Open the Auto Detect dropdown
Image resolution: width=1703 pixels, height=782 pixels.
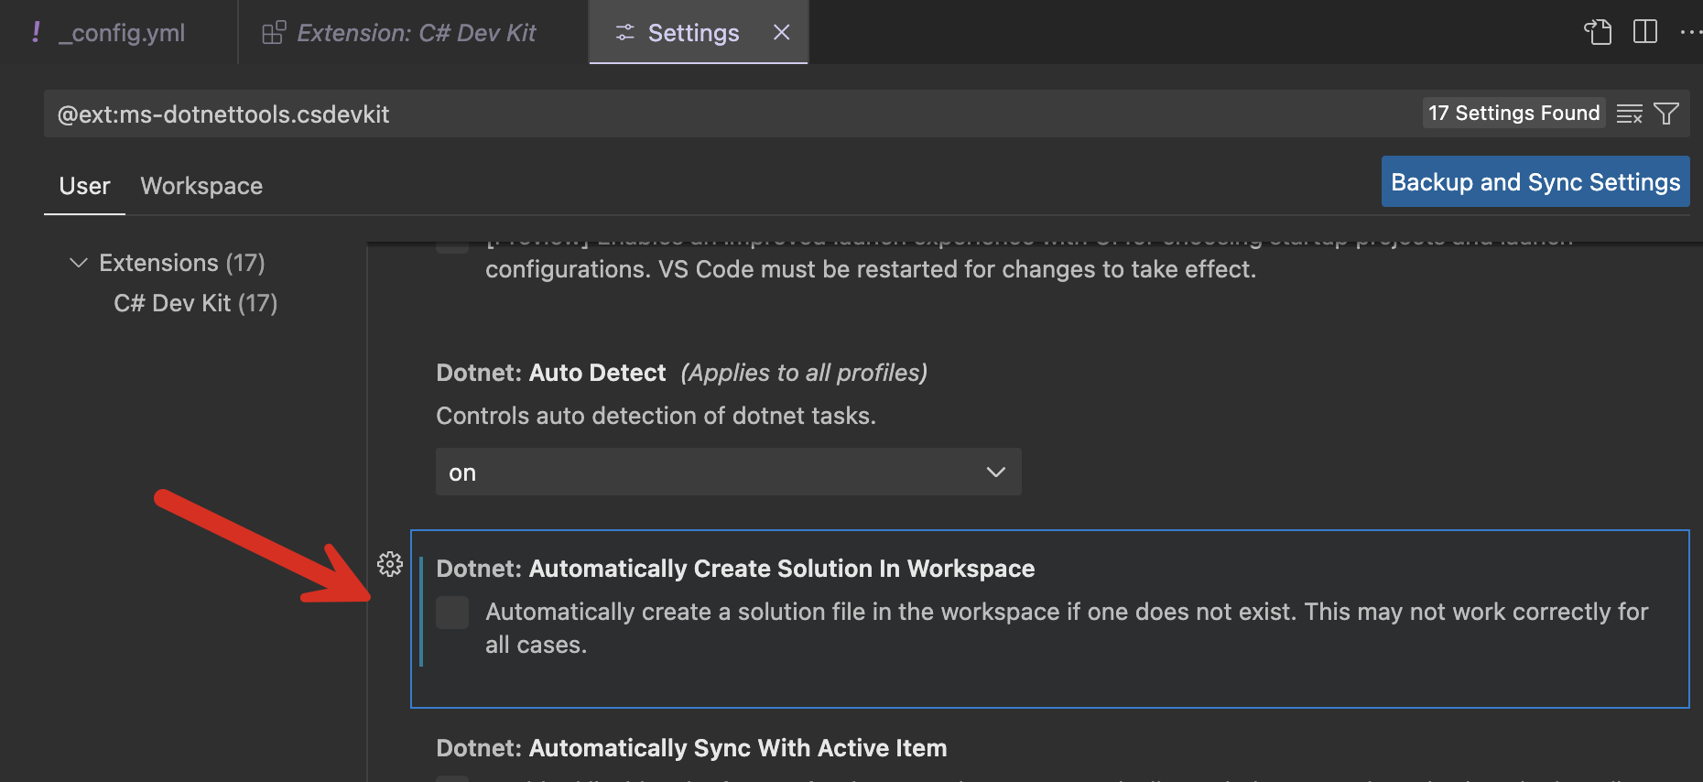pos(728,472)
